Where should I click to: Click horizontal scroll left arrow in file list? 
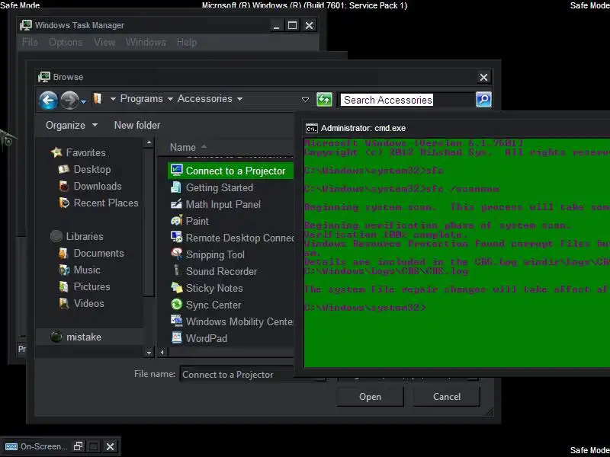click(162, 353)
